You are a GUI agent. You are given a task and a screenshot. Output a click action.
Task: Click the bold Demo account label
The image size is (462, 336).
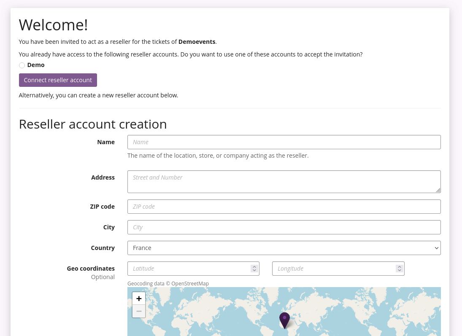pos(36,65)
